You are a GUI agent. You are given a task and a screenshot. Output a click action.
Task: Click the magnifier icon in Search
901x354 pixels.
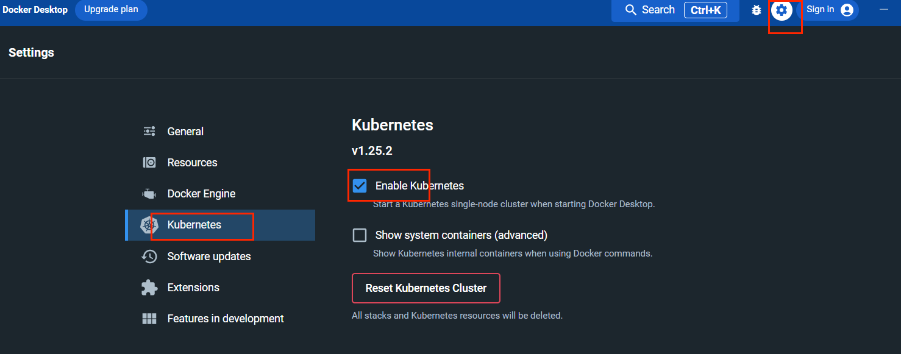coord(631,10)
